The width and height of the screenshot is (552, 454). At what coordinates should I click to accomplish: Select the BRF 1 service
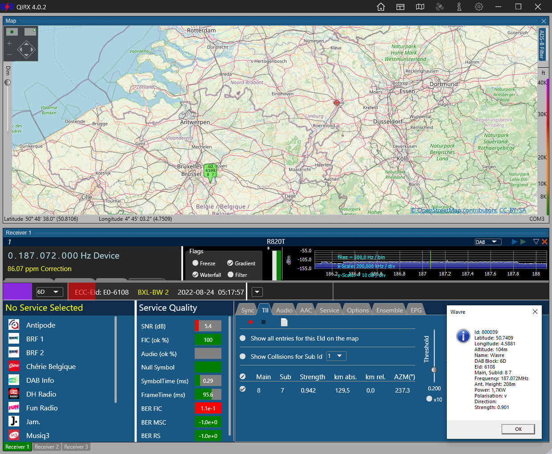(x=35, y=339)
